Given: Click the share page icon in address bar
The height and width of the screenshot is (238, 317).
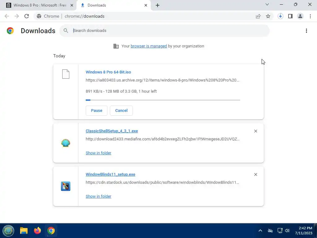Looking at the screenshot, I should pos(258,16).
